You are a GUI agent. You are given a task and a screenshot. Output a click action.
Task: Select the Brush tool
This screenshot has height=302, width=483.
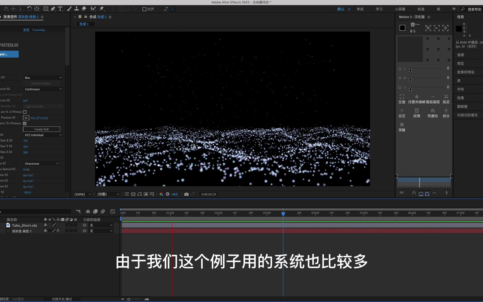tap(69, 9)
